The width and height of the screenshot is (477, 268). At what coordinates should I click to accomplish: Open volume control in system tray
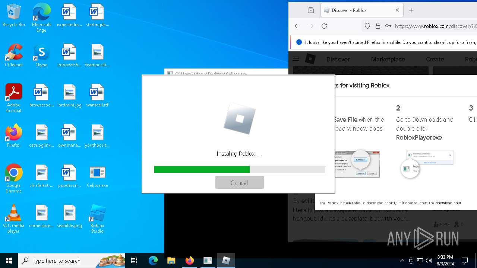click(x=429, y=261)
